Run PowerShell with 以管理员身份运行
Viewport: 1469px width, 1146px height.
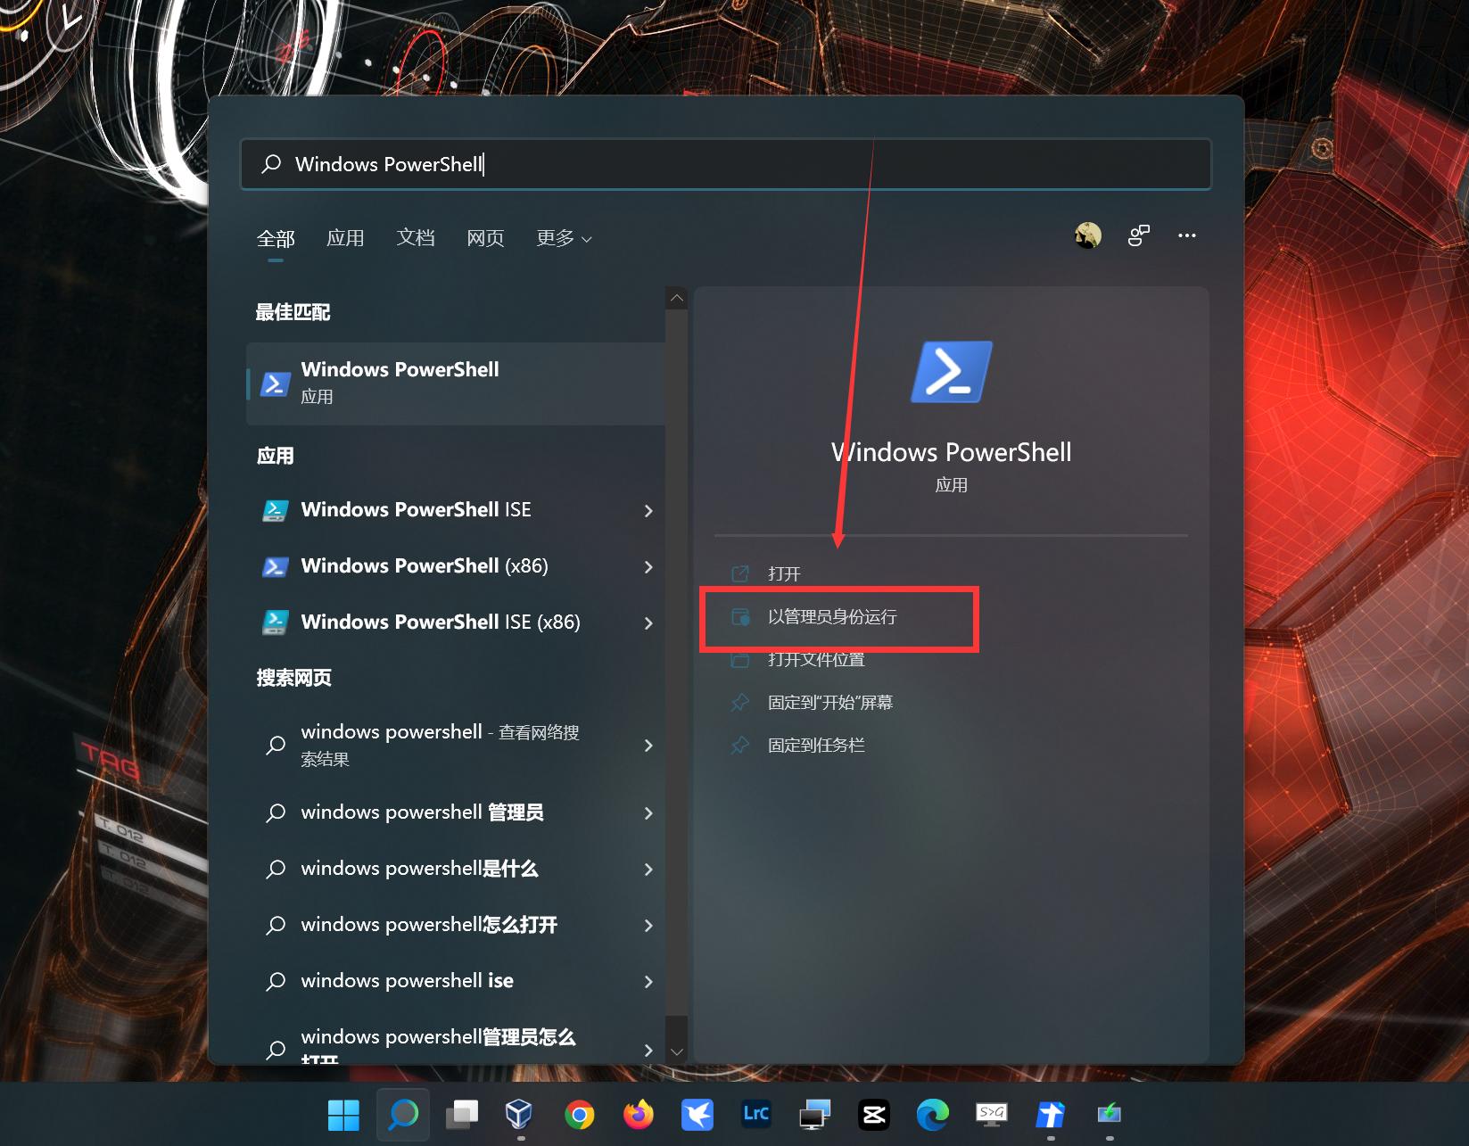pos(835,617)
